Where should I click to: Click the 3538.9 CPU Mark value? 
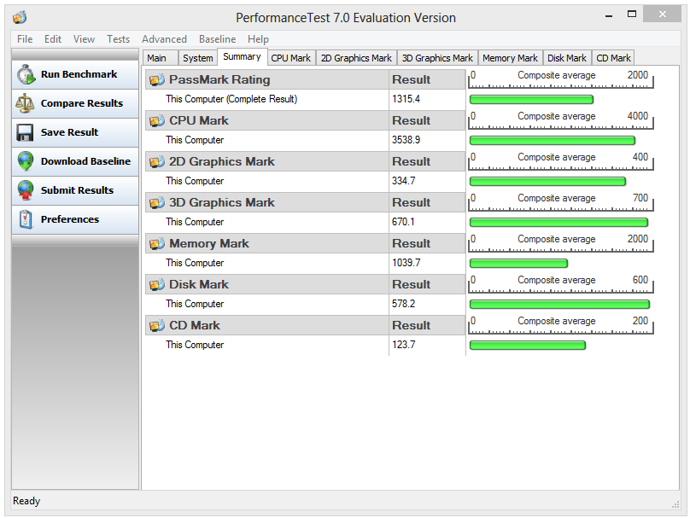(406, 140)
